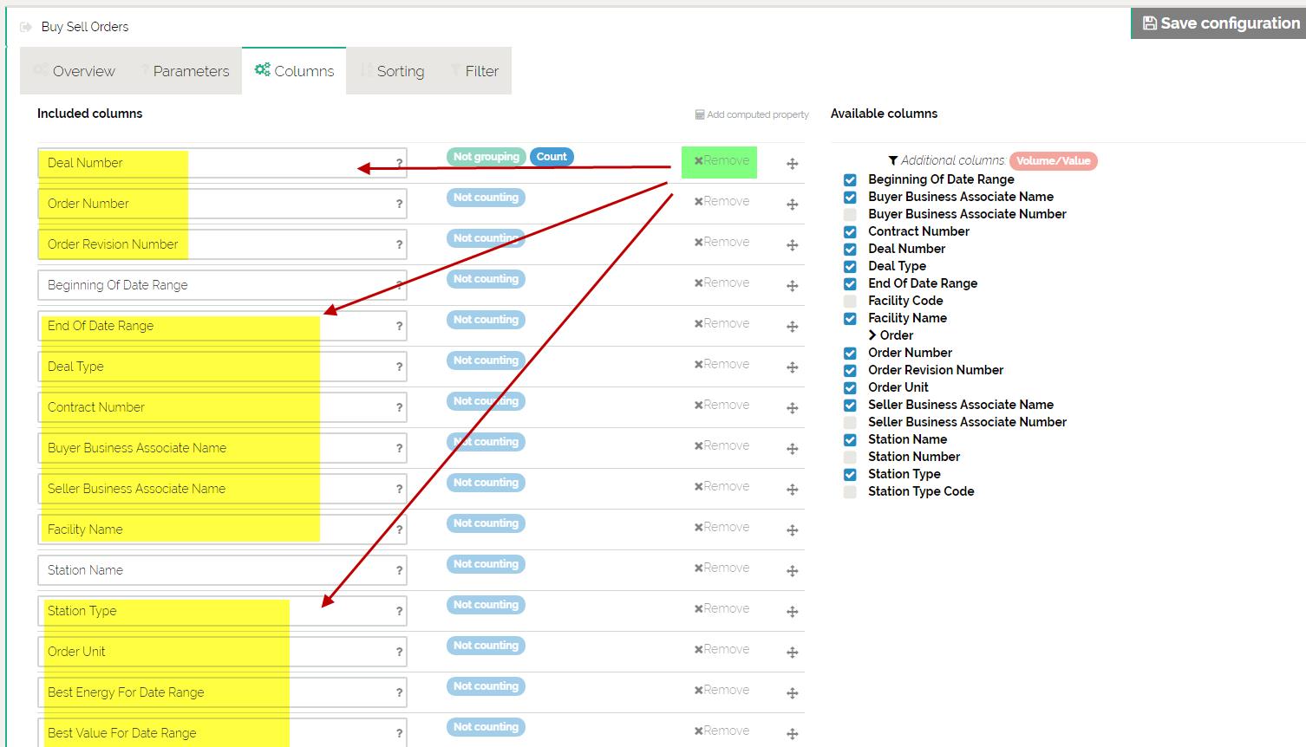Enable the Facility Code checkbox

(850, 301)
